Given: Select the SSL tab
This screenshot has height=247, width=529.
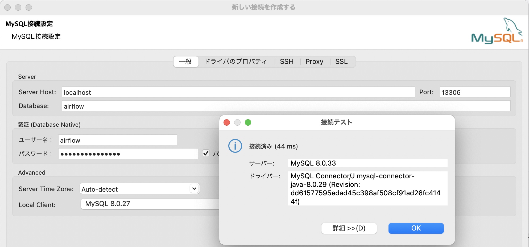Looking at the screenshot, I should point(341,61).
